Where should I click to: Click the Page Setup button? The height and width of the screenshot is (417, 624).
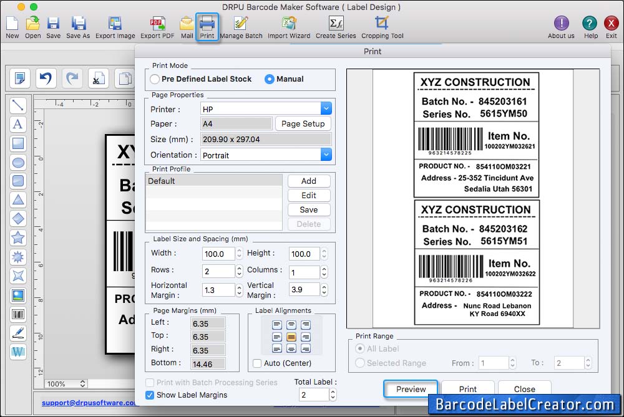(303, 123)
